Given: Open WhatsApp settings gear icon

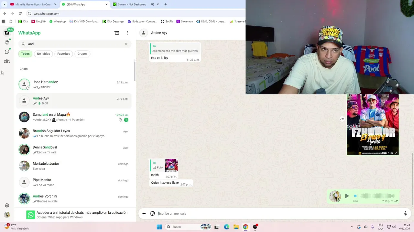Looking at the screenshot, I should 7,205.
